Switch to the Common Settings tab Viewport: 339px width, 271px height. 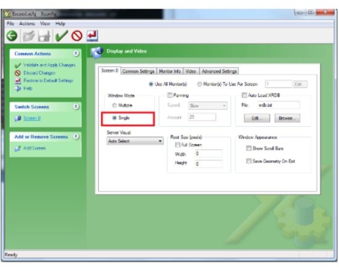(138, 71)
